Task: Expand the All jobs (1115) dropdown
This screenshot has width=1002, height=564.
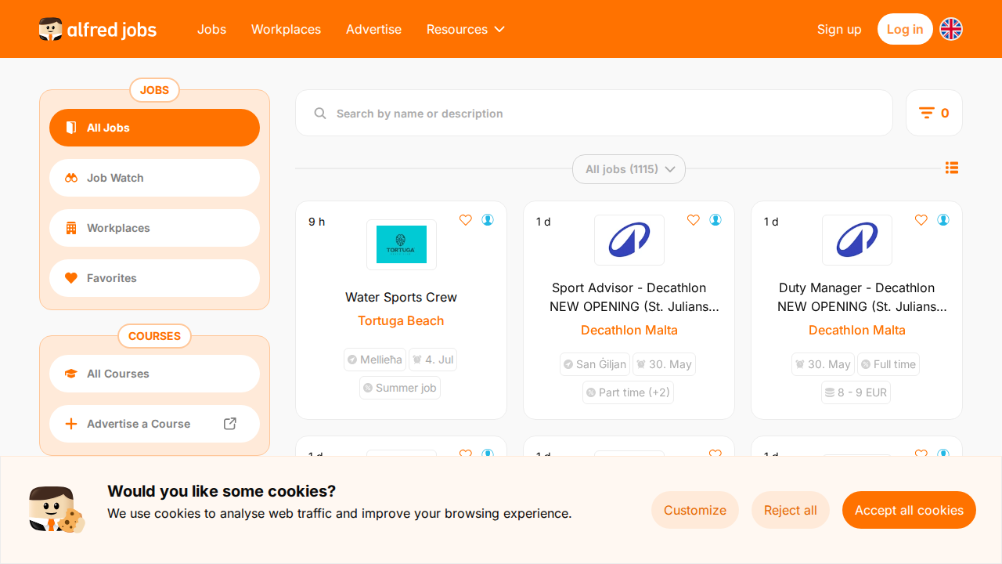Action: pos(629,169)
